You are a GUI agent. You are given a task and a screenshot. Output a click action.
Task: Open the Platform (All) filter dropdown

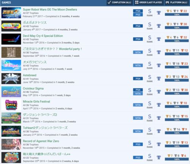click(x=177, y=2)
